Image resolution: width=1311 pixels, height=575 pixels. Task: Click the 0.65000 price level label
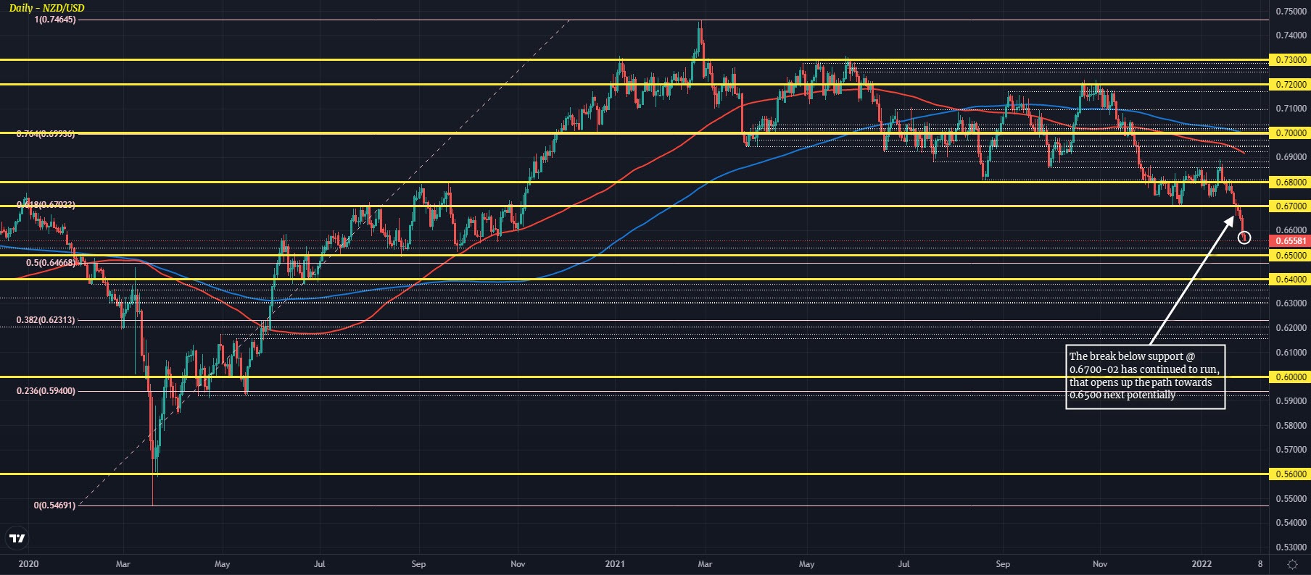pos(1289,255)
